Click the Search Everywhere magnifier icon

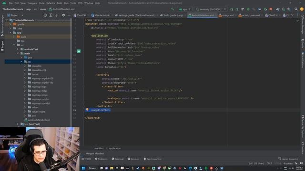click(x=296, y=9)
